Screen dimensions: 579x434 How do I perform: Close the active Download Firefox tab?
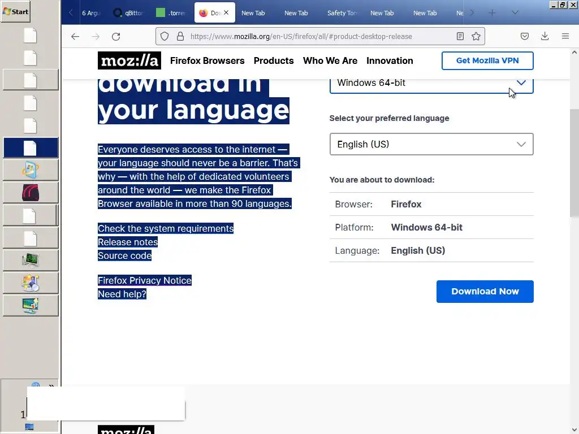[x=226, y=12]
